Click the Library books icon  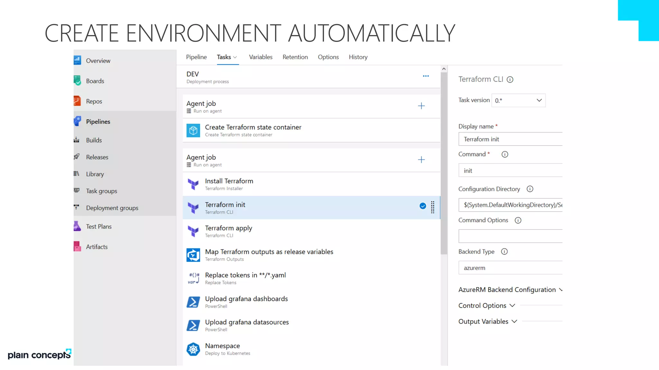click(x=77, y=174)
